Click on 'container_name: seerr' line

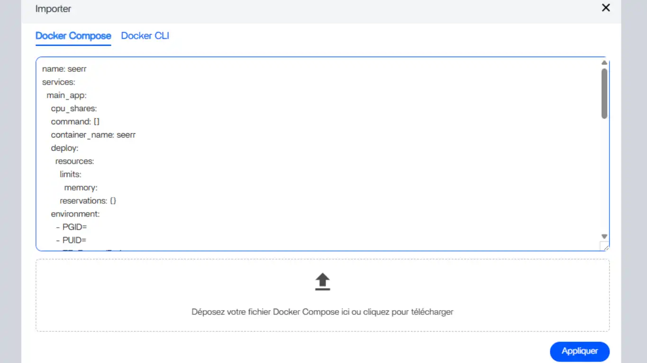[x=93, y=135]
